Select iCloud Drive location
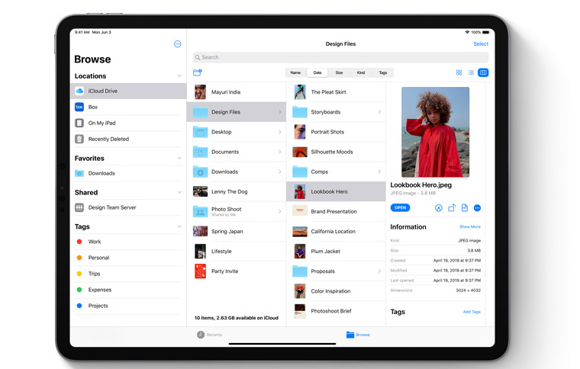 click(128, 91)
